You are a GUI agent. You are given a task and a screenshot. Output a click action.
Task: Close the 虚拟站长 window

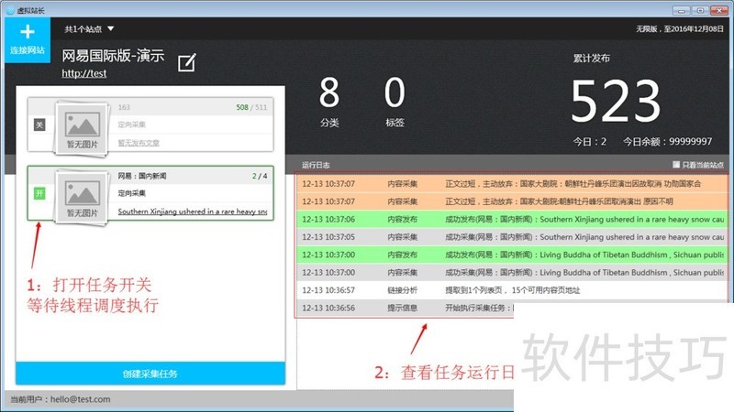[718, 10]
